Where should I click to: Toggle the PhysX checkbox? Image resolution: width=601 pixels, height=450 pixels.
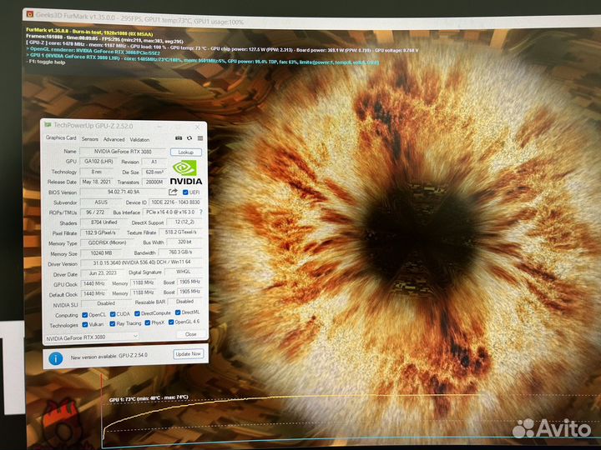click(x=148, y=323)
